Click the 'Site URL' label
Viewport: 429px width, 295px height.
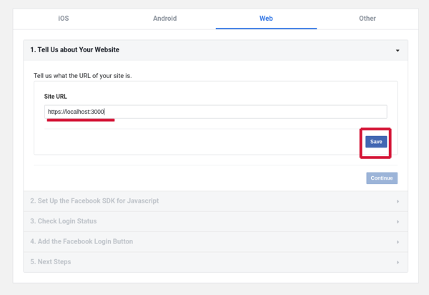[x=56, y=97]
